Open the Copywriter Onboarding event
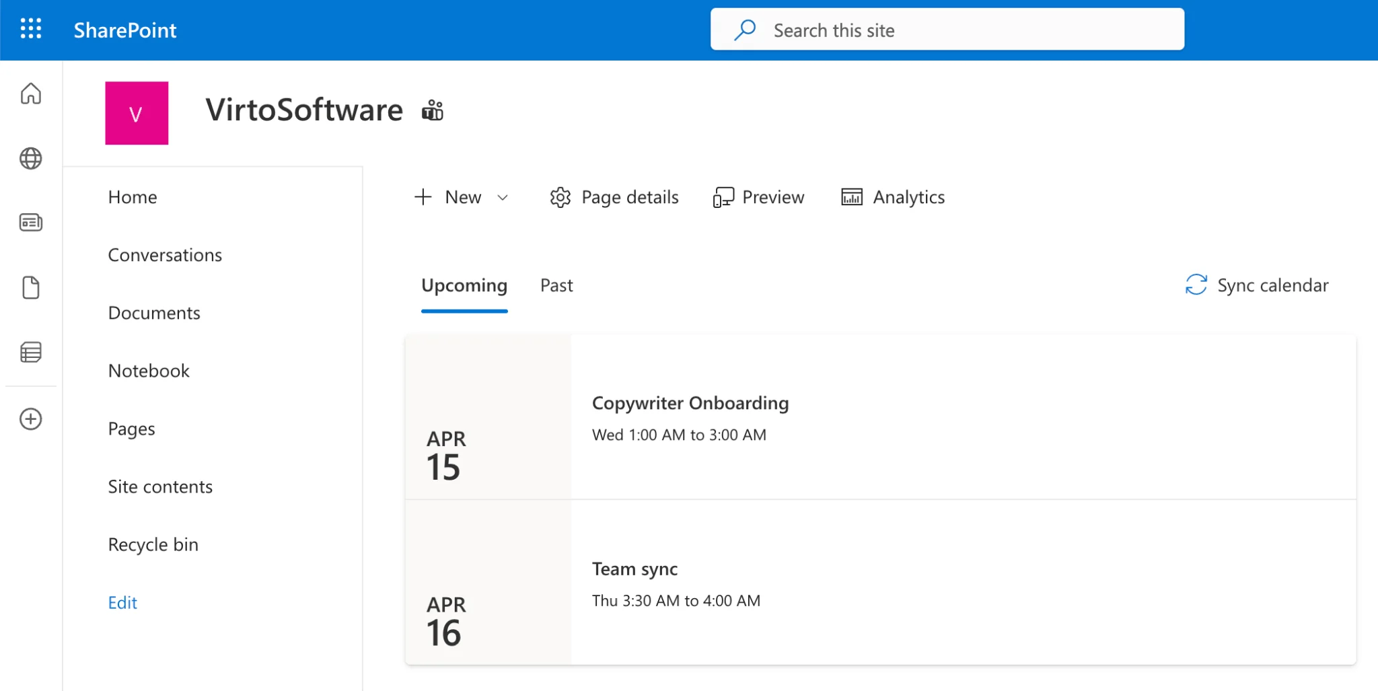1378x691 pixels. pyautogui.click(x=690, y=403)
